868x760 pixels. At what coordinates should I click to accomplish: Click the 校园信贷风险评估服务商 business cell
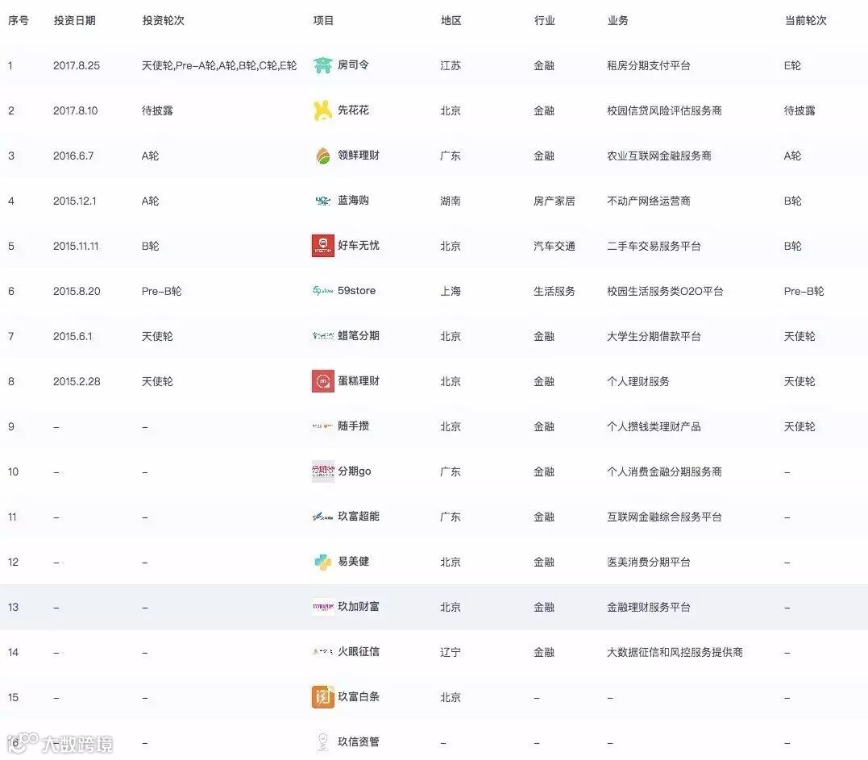(x=664, y=110)
